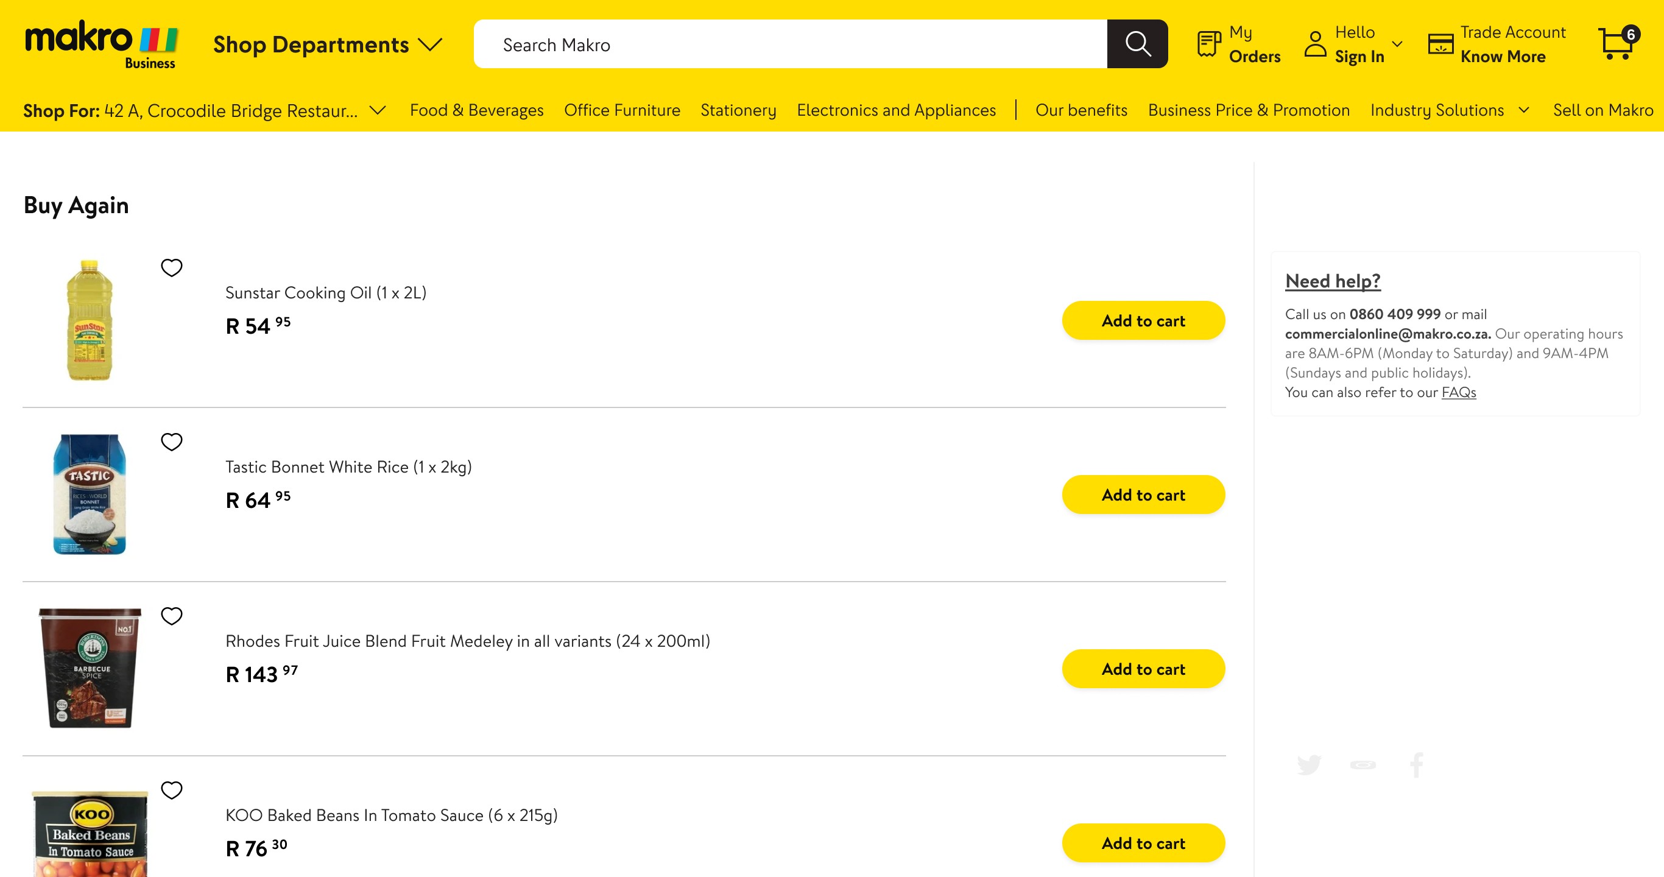Click the faded Twitter icon
Viewport: 1664px width, 877px height.
click(x=1309, y=764)
